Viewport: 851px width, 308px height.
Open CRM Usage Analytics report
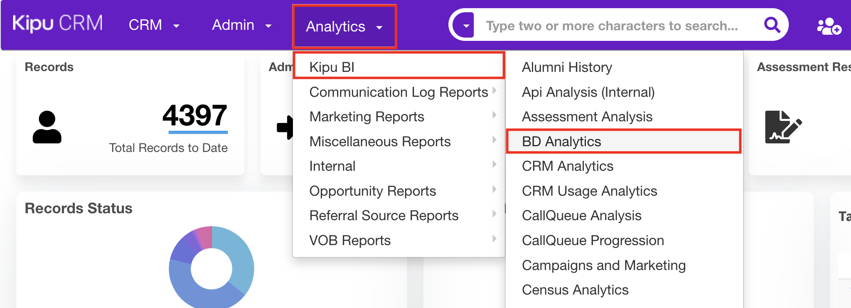(589, 191)
